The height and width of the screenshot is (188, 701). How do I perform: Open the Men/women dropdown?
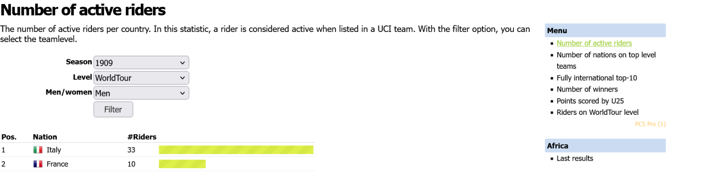click(x=141, y=93)
